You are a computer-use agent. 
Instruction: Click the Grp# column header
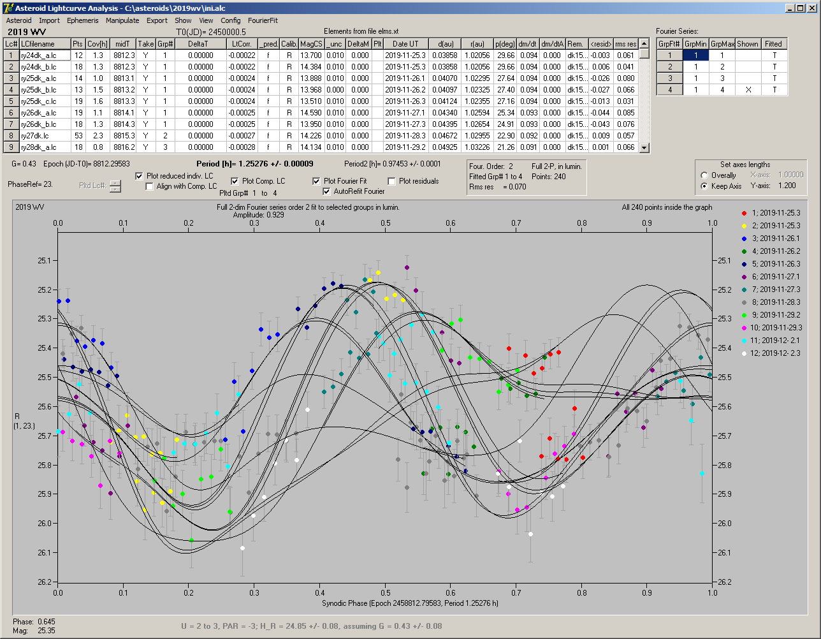165,44
